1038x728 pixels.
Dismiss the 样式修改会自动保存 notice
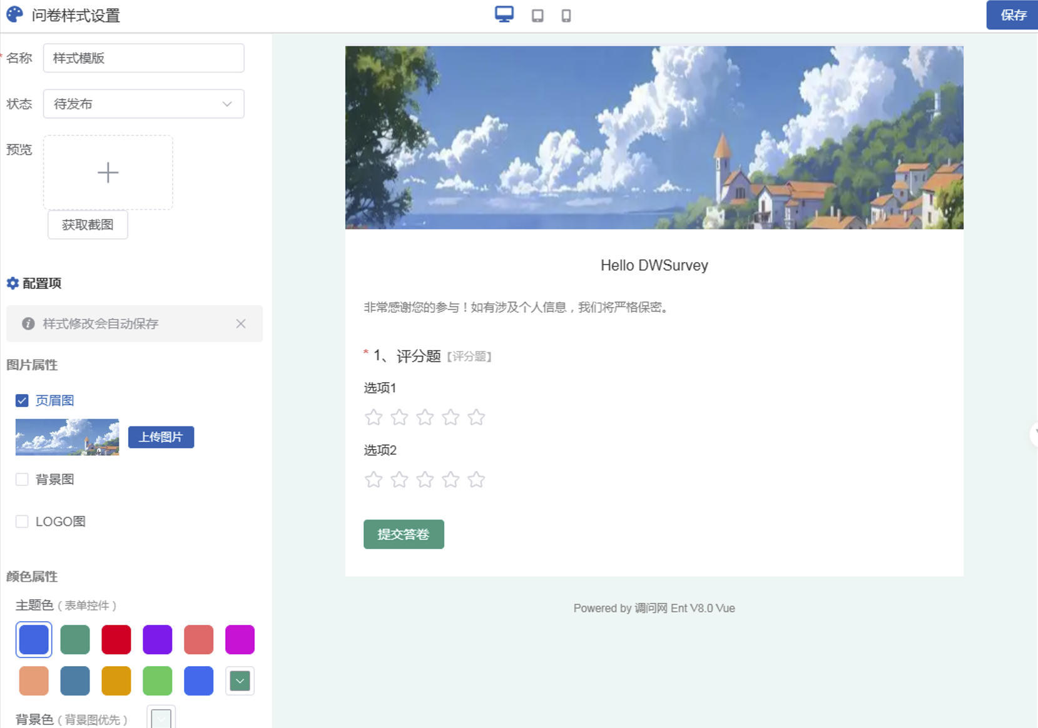point(241,323)
